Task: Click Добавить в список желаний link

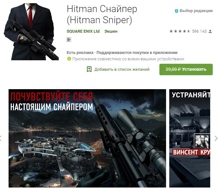Action: coord(122,69)
